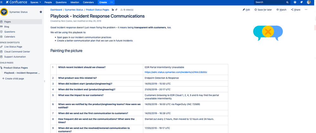Edit the page with Edit button

point(246,10)
